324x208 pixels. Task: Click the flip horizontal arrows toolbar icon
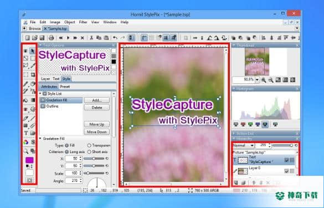pyautogui.click(x=195, y=38)
